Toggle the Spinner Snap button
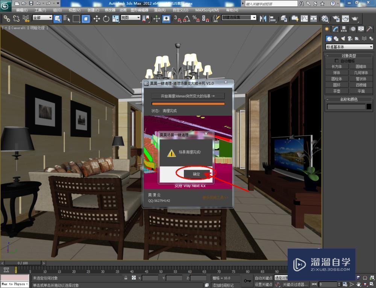 (x=206, y=18)
